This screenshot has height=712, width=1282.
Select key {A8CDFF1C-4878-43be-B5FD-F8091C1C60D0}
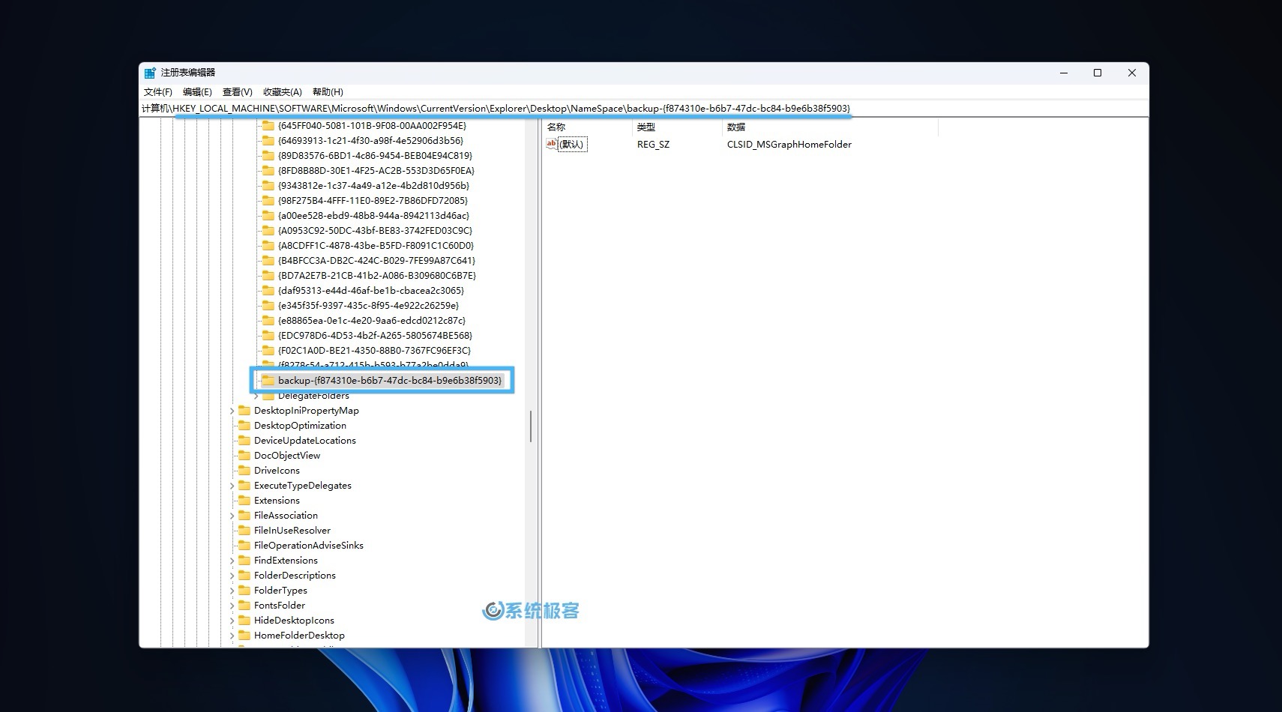click(x=376, y=246)
